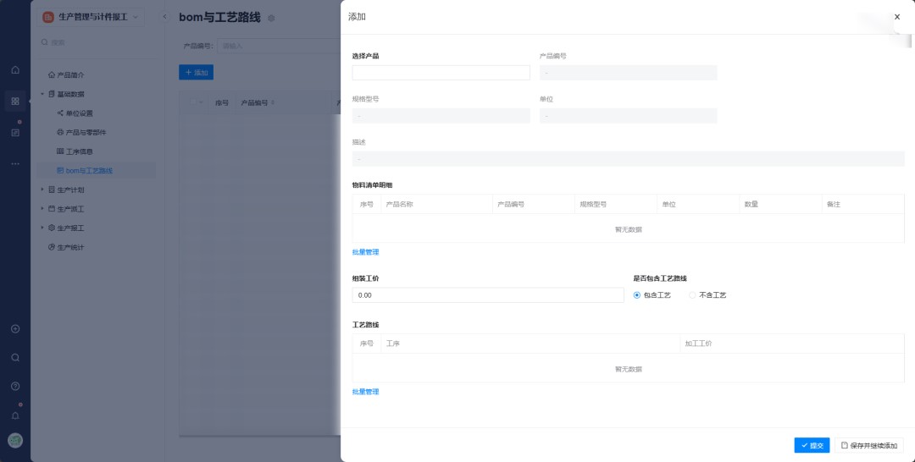The height and width of the screenshot is (462, 915).
Task: Open settings gear next to bom与工艺路线 title
Action: click(271, 18)
